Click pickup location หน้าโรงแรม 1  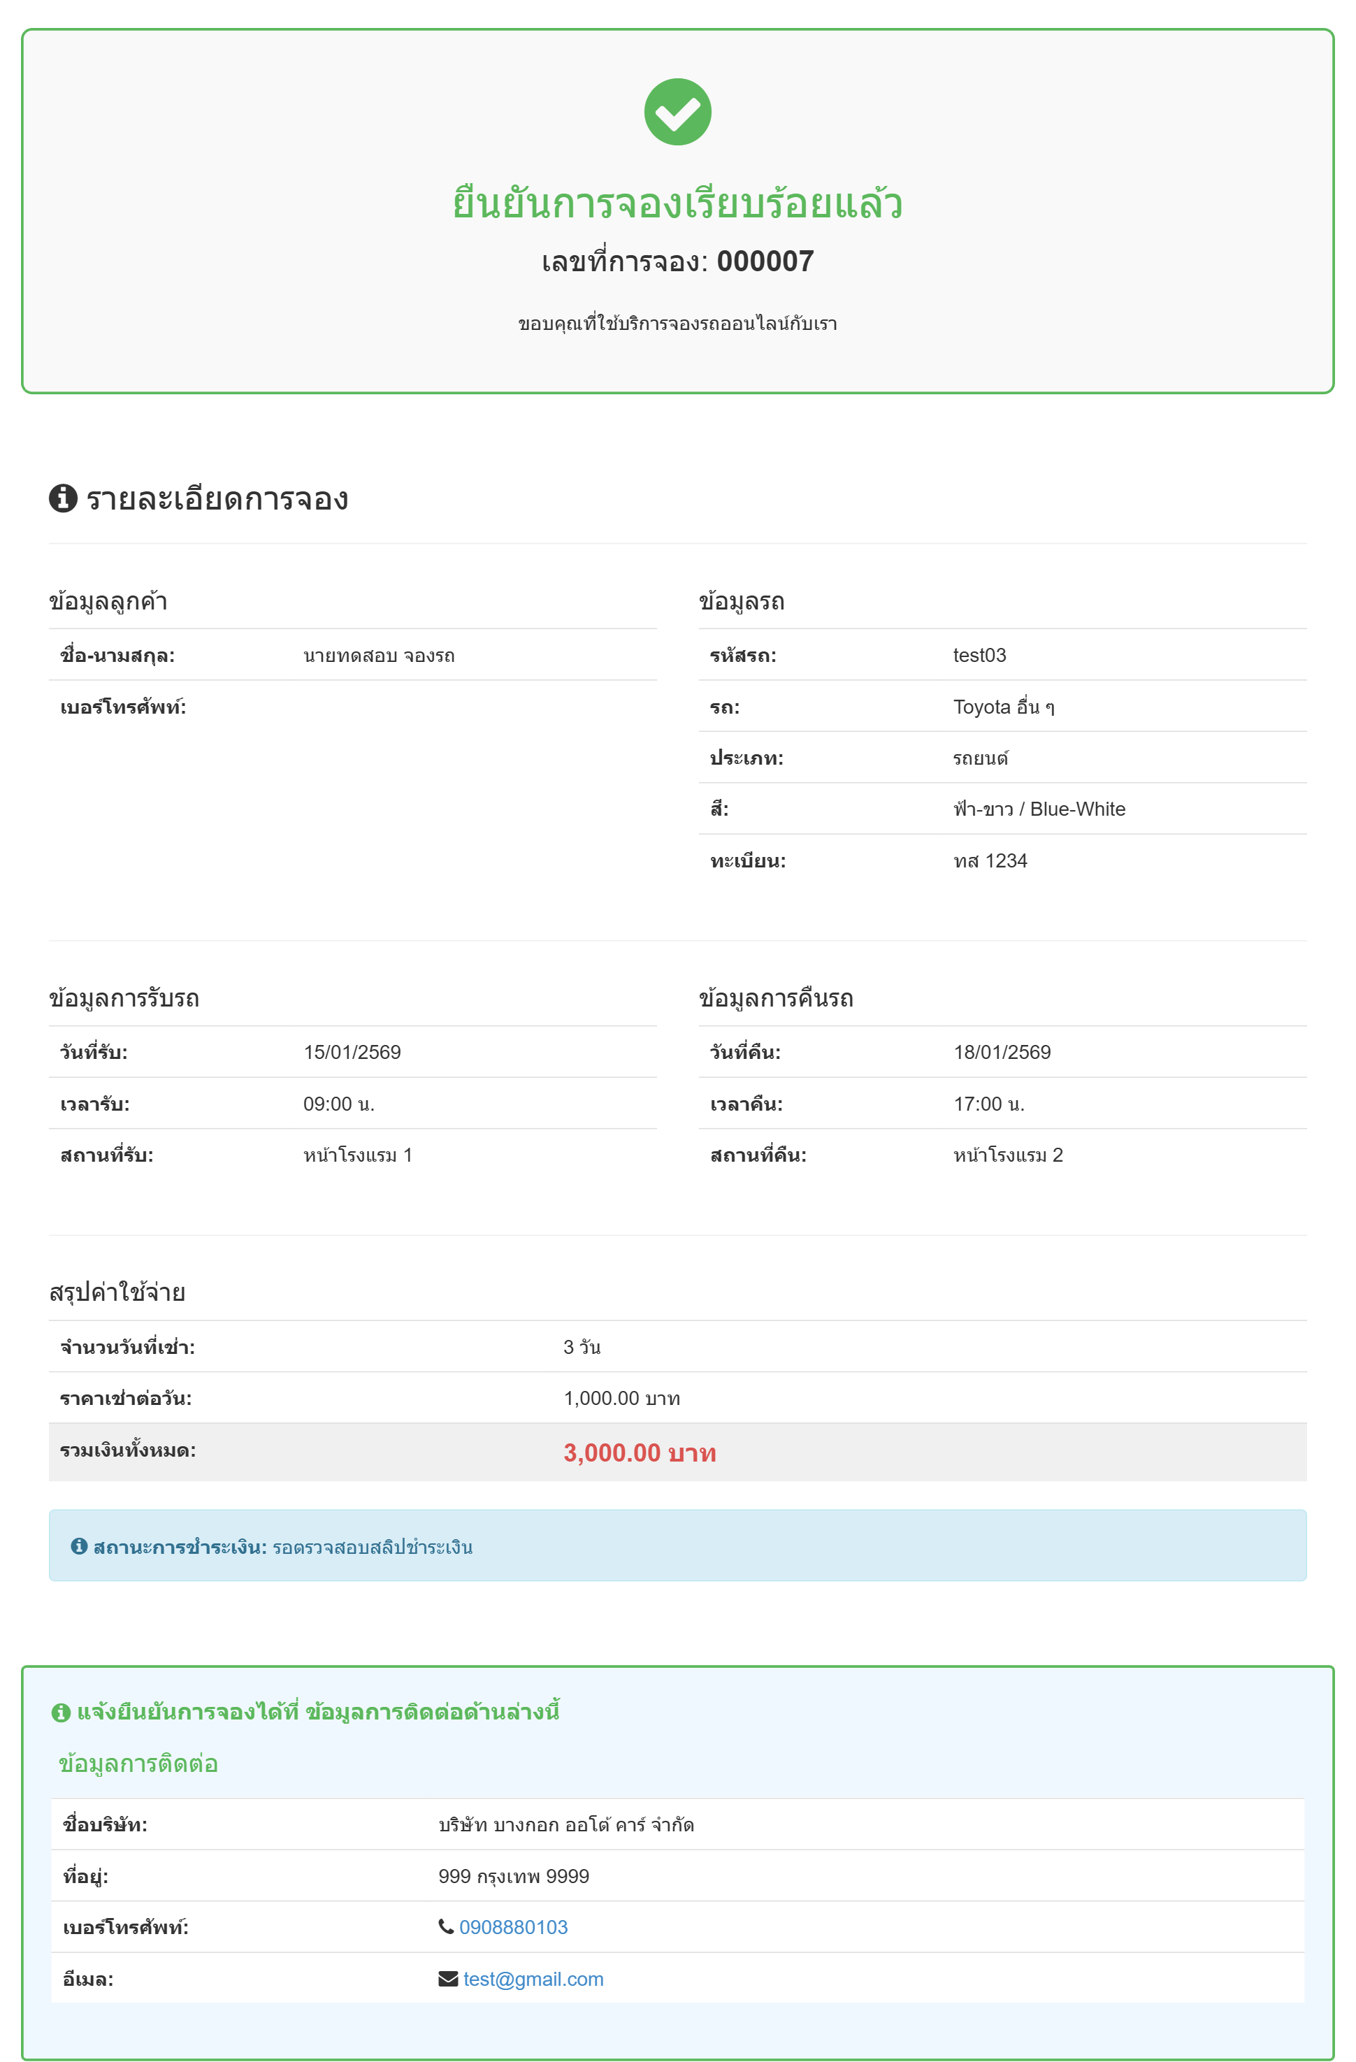pos(357,1155)
